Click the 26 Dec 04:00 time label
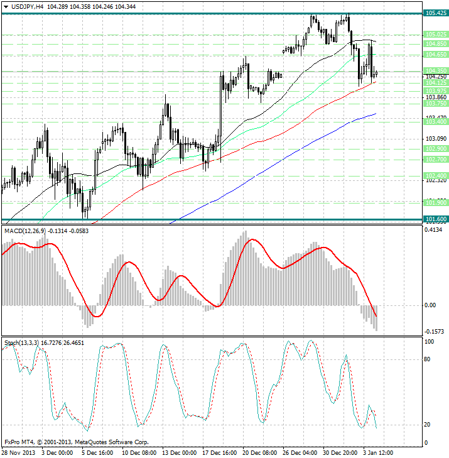 (300, 453)
